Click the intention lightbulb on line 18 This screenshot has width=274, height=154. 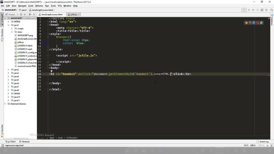[x=51, y=71]
